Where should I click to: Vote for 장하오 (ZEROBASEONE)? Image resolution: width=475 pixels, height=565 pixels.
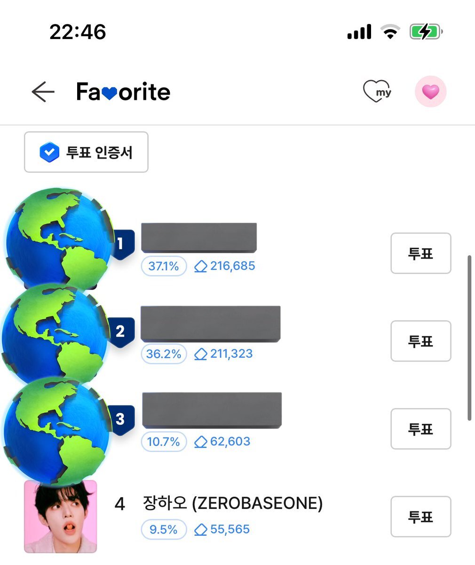pyautogui.click(x=420, y=517)
